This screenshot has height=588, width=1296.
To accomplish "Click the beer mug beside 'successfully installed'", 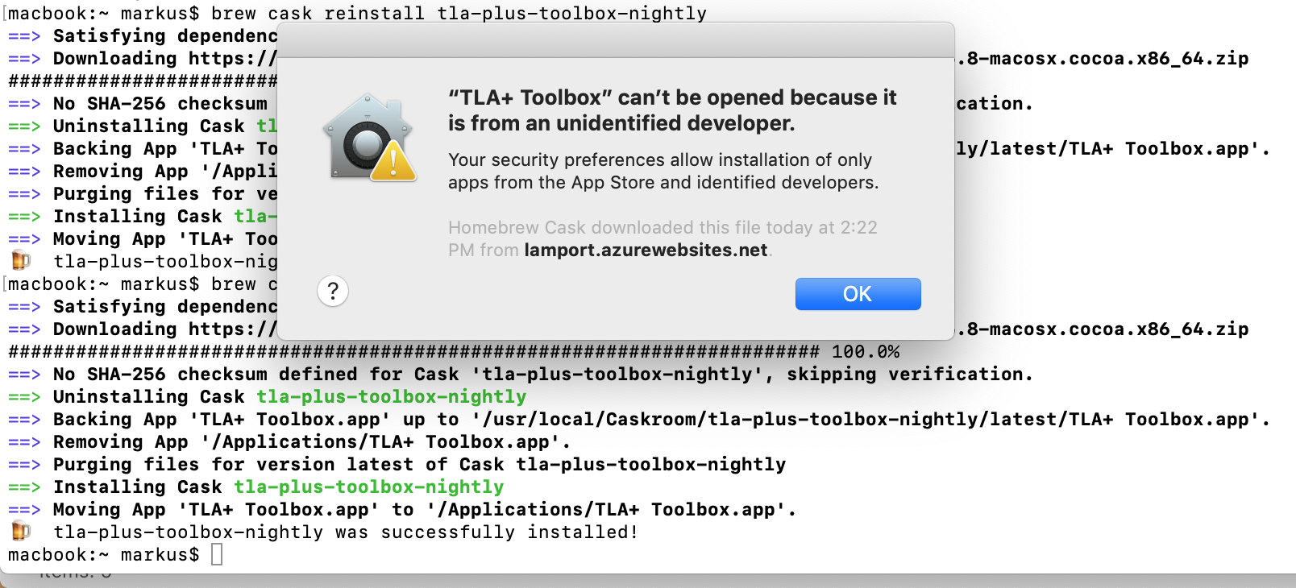I will point(22,532).
